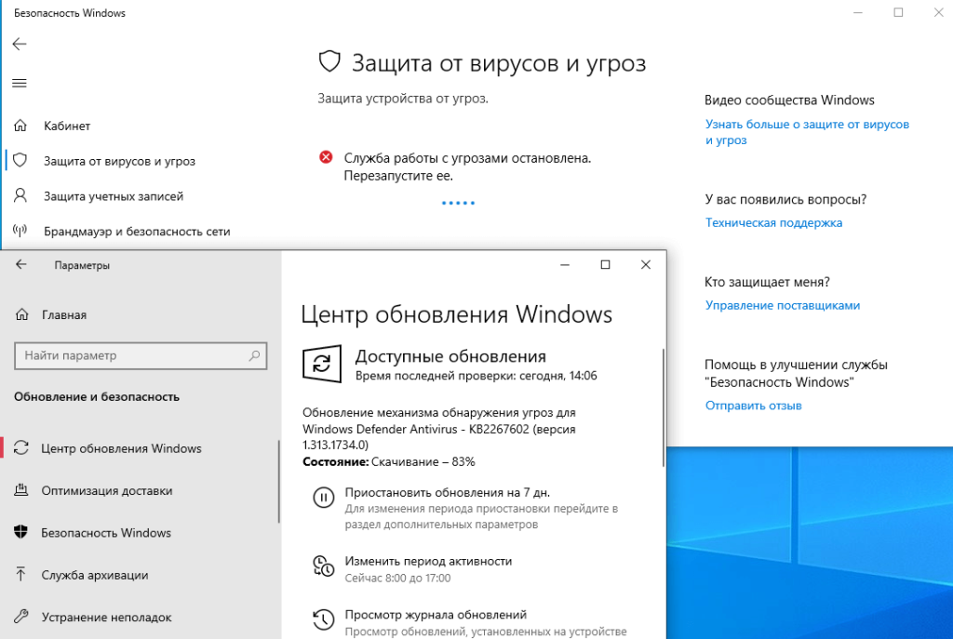Go to Главная in Settings
The width and height of the screenshot is (953, 639).
coord(63,314)
